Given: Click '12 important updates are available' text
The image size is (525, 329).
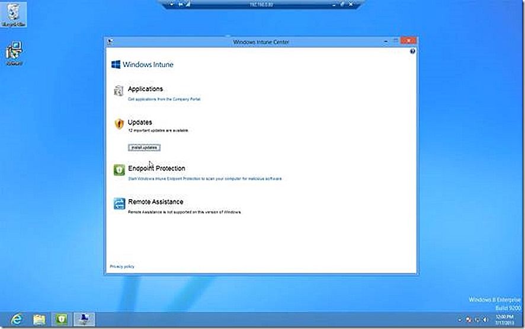Looking at the screenshot, I should [158, 130].
